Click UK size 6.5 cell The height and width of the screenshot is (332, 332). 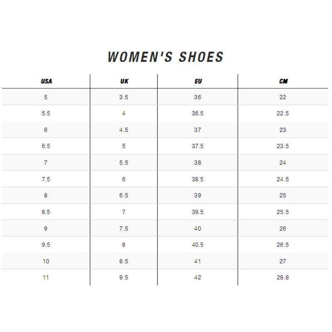[x=124, y=195]
